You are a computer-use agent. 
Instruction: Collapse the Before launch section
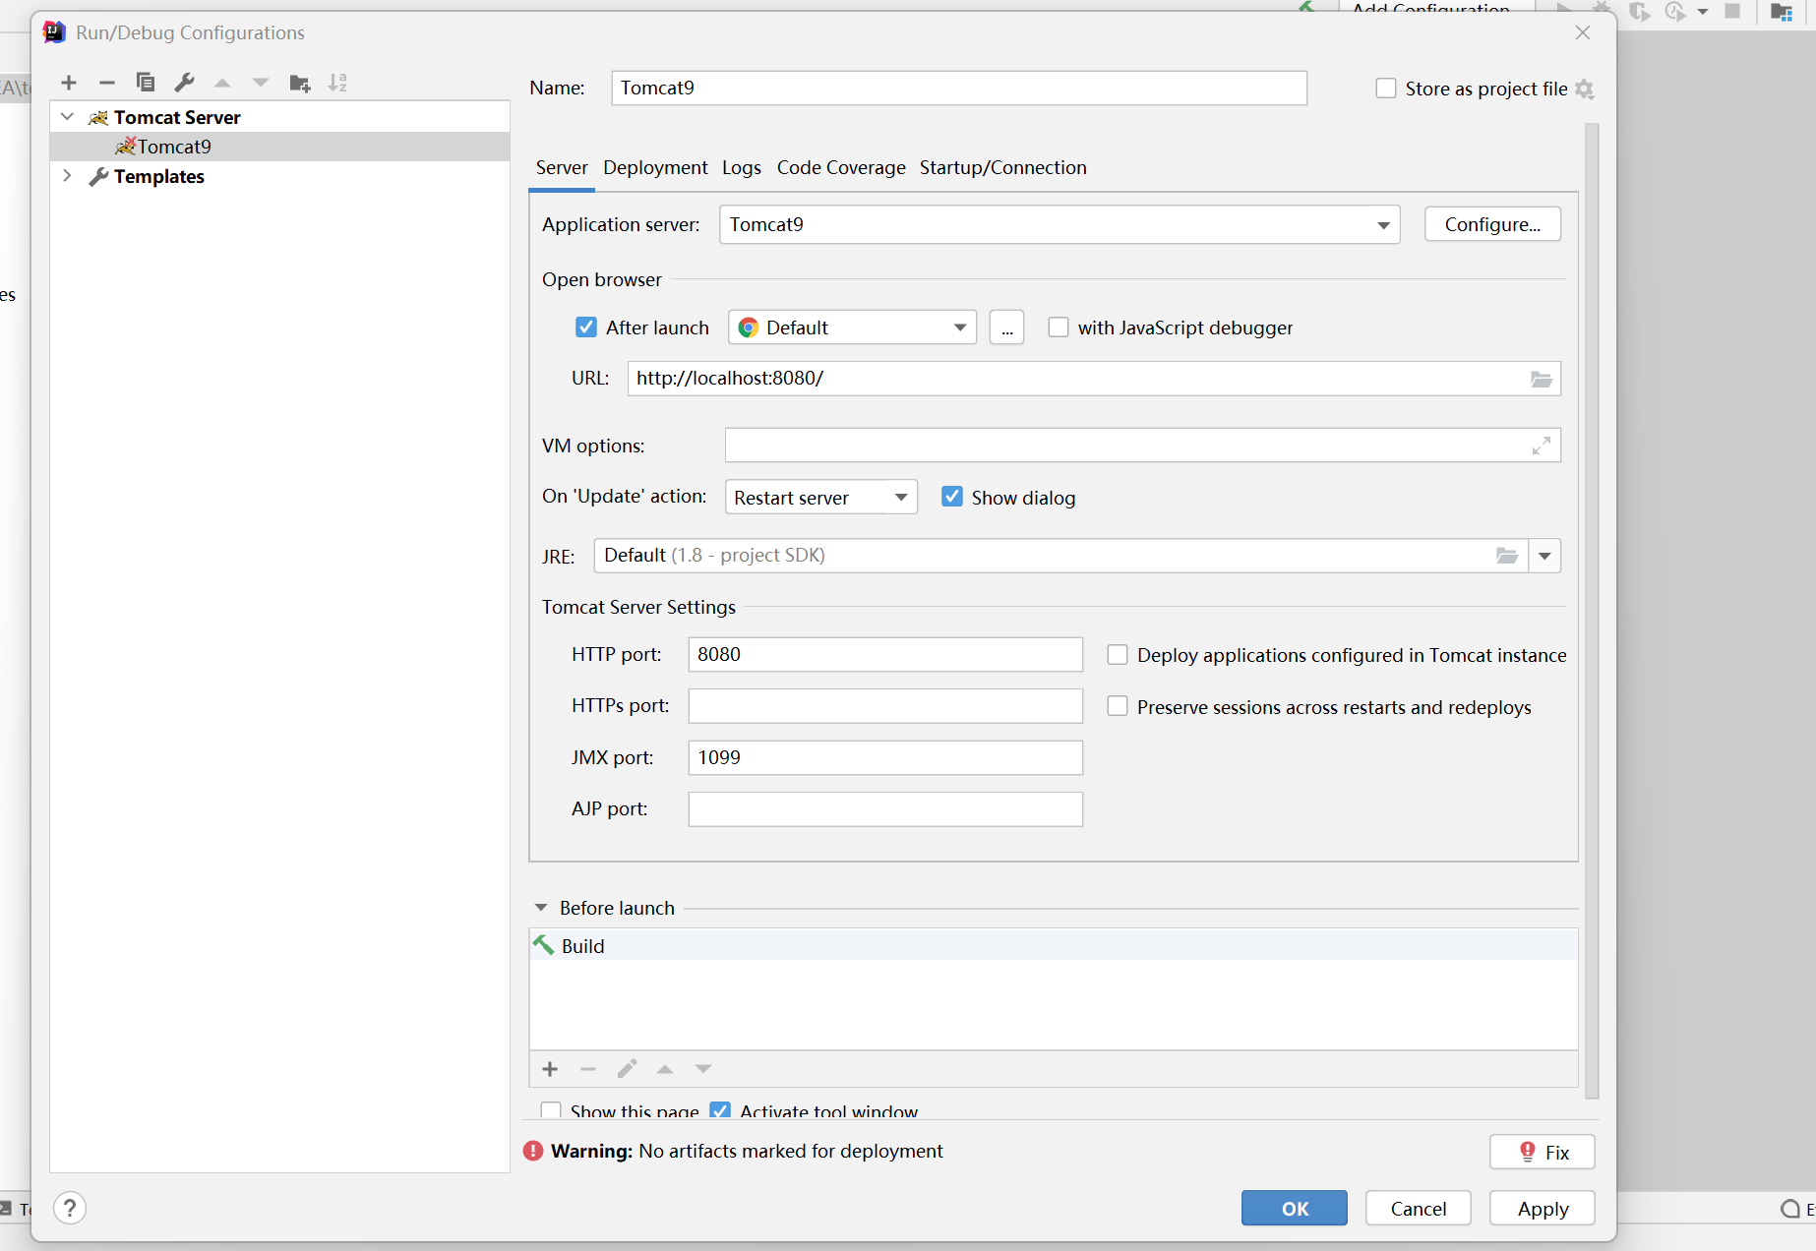pyautogui.click(x=541, y=908)
